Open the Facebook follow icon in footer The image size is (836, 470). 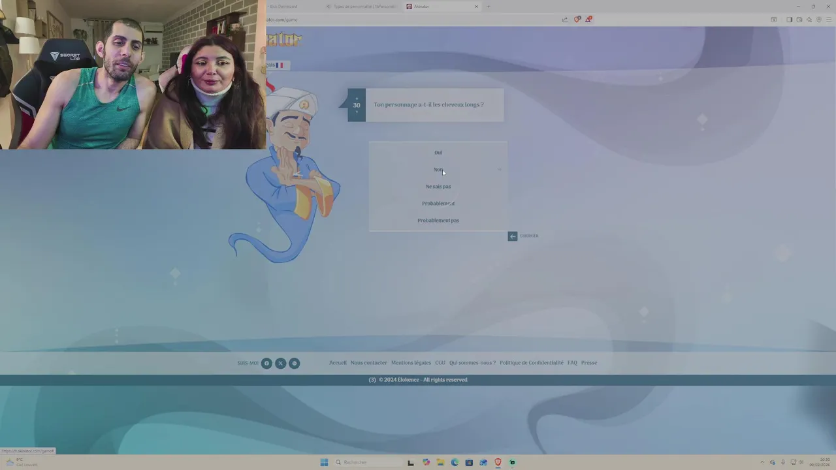coord(266,363)
